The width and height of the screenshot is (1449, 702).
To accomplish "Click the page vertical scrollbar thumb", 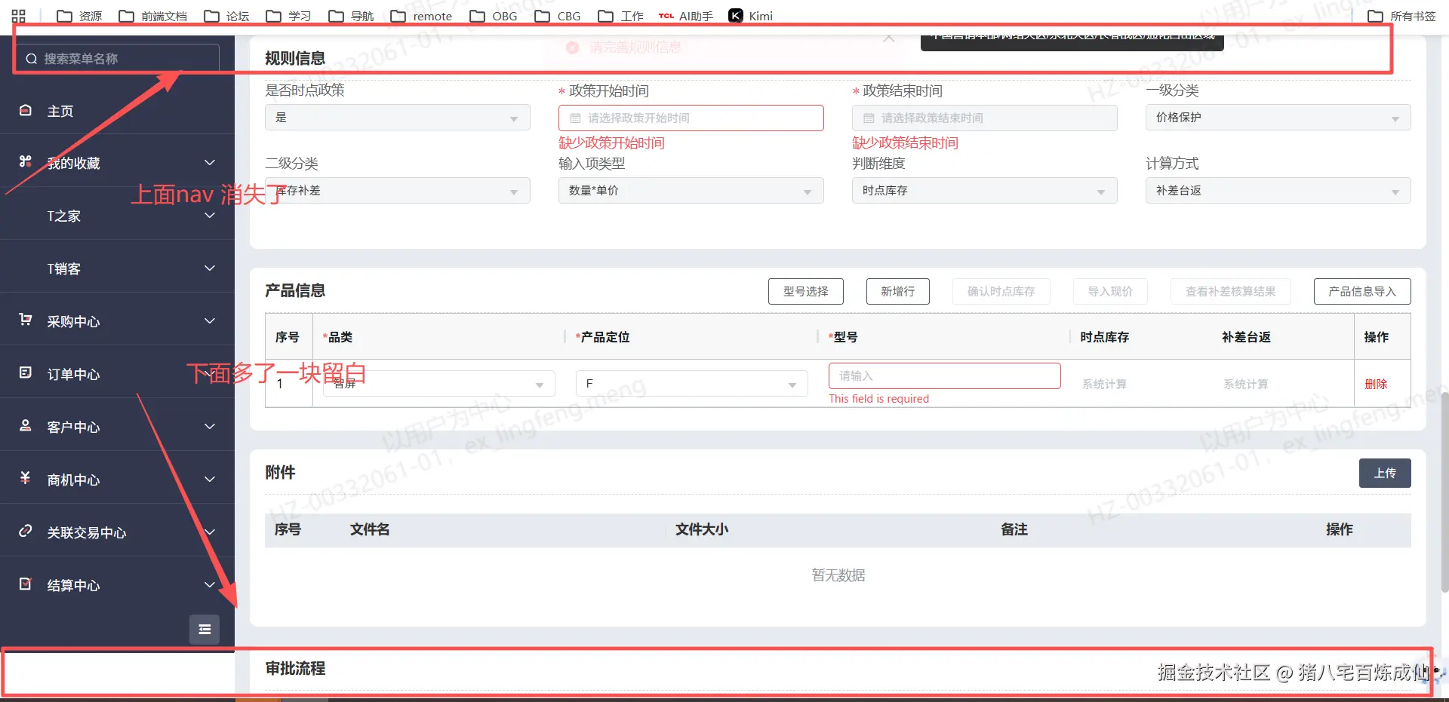I will tap(1444, 492).
